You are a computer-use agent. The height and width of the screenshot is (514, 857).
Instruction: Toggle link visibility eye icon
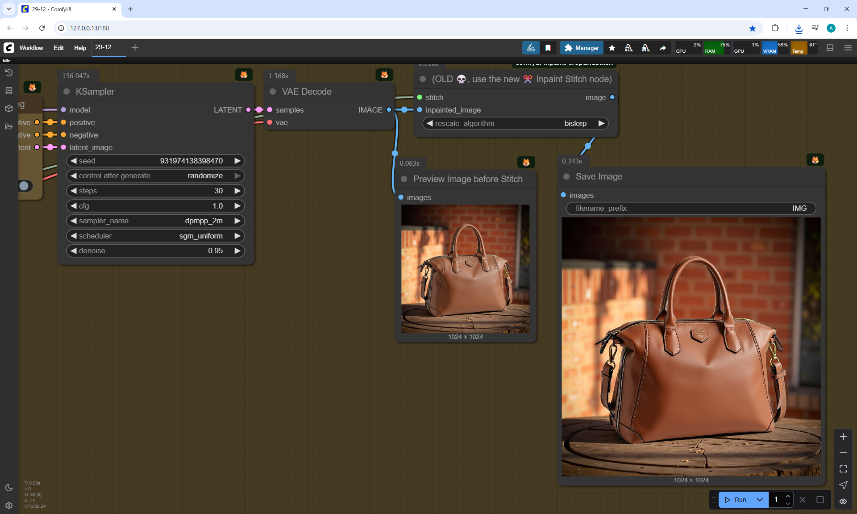pyautogui.click(x=843, y=501)
